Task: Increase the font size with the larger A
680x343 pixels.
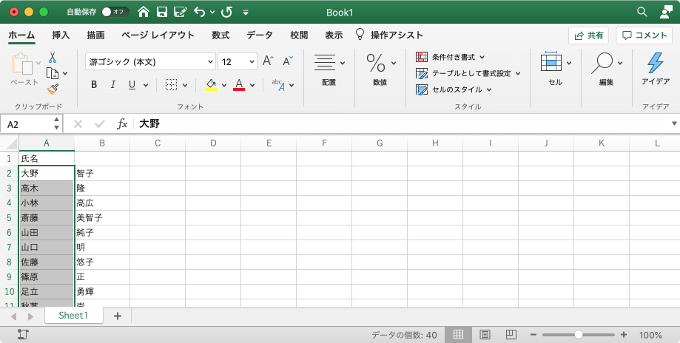Action: [x=268, y=61]
